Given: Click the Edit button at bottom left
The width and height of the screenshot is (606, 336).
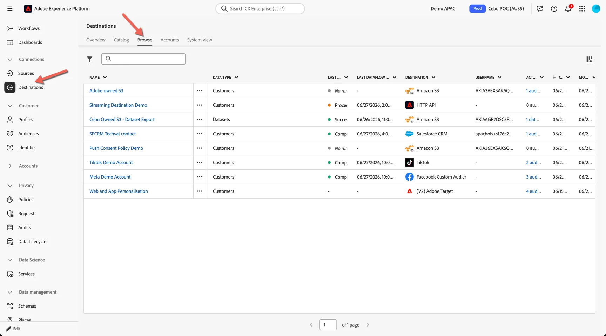Looking at the screenshot, I should 13,329.
